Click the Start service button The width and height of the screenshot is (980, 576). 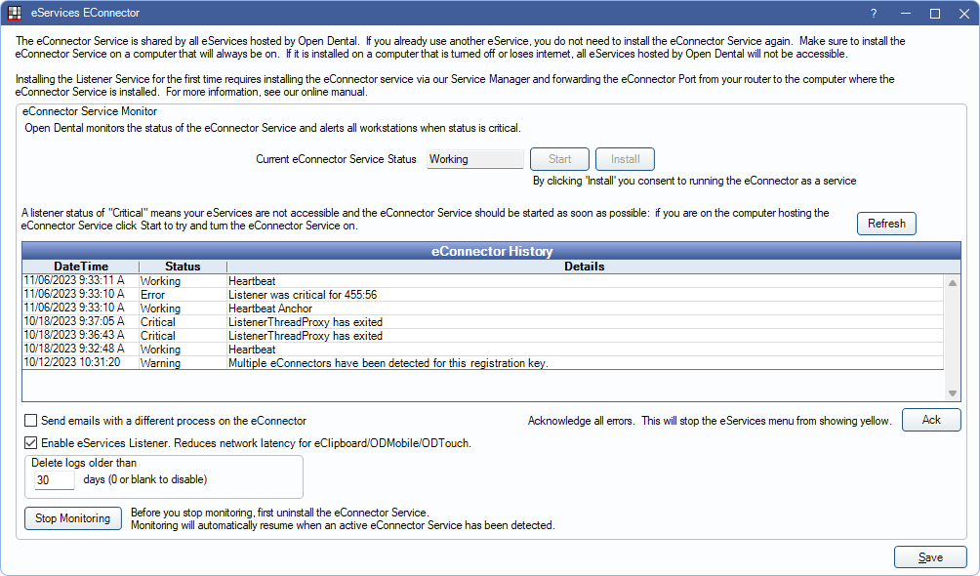pos(559,159)
